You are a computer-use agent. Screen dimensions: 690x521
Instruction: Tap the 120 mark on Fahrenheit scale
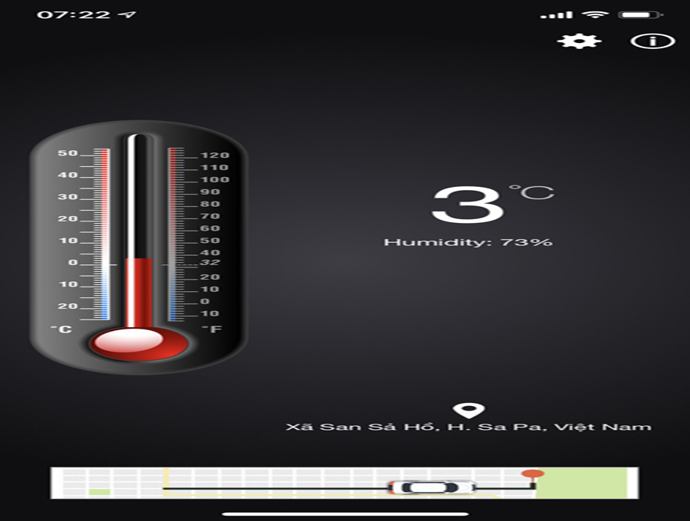pos(215,156)
